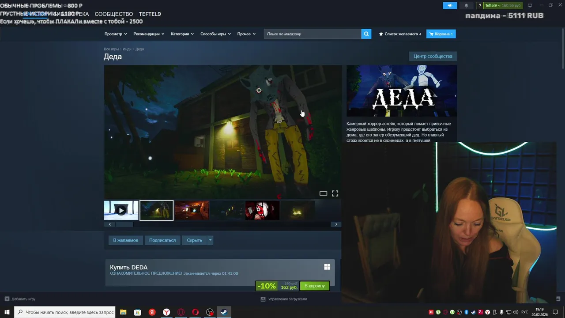The height and width of the screenshot is (318, 565).
Task: Open Список желаемого wishlist
Action: [400, 34]
